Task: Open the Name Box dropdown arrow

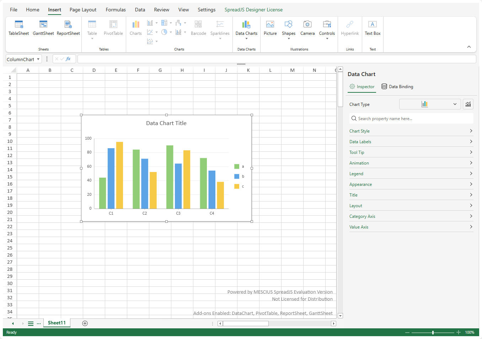Action: tap(38, 59)
